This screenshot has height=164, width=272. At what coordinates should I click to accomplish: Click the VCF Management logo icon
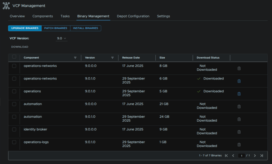[6, 6]
